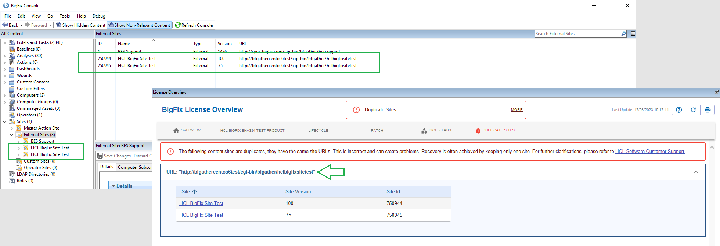Viewport: 720px width, 246px height.
Task: Open HCL BigFix Site Test link version 75
Action: point(201,215)
